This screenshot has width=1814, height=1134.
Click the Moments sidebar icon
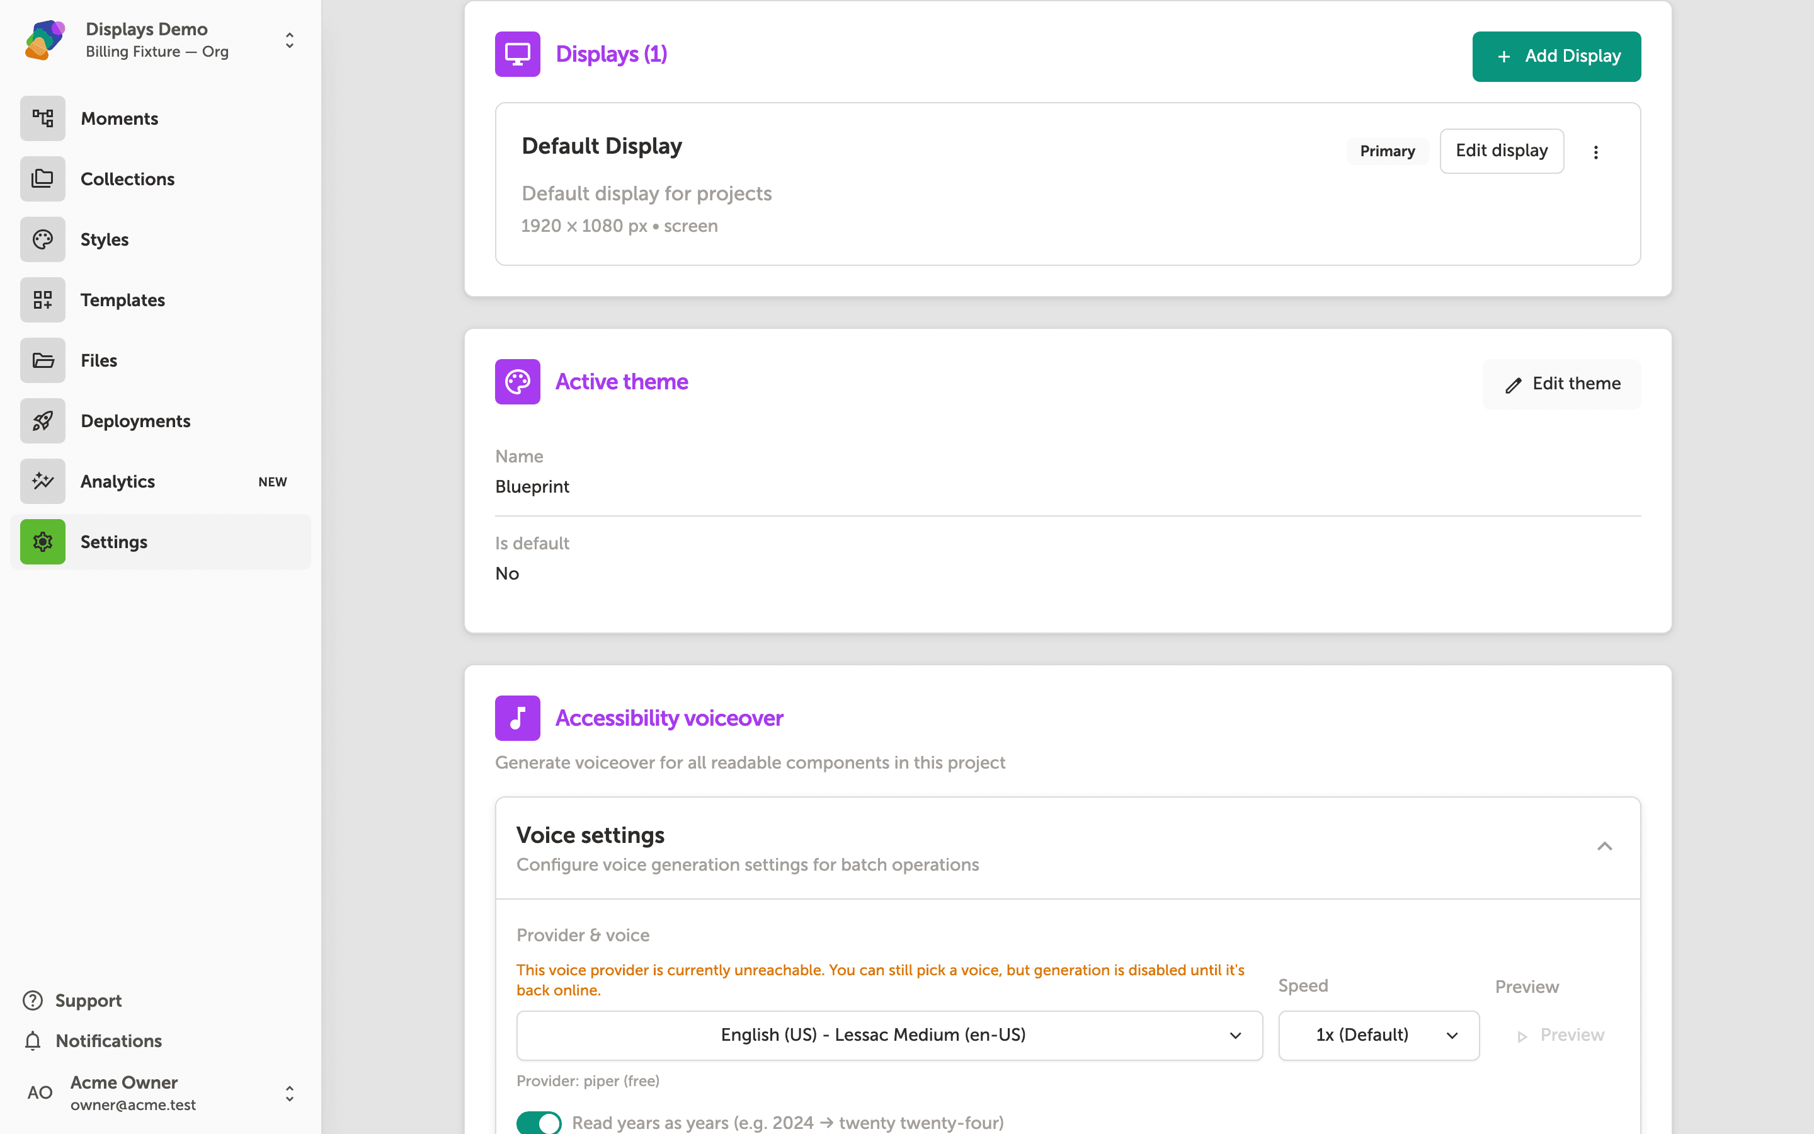[43, 118]
